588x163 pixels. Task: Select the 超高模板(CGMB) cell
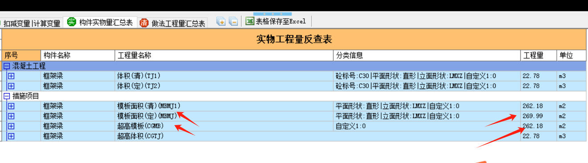(x=224, y=126)
